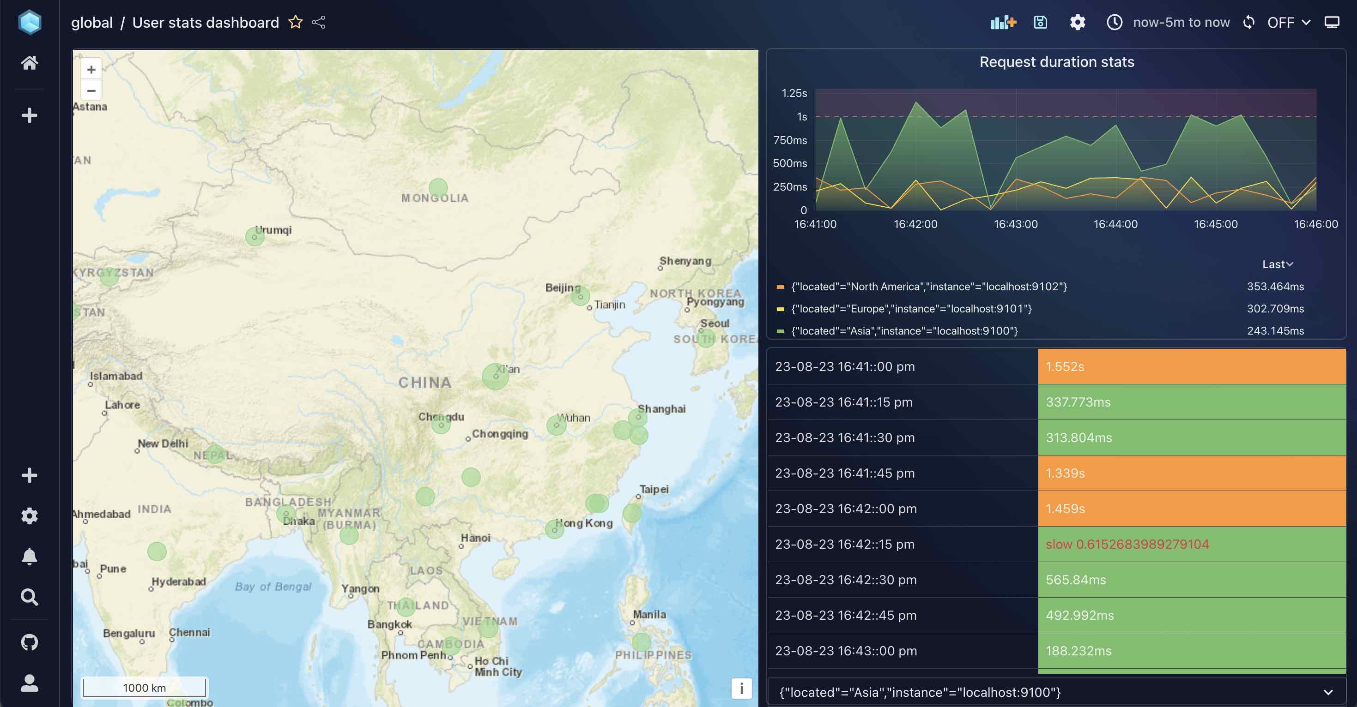Click the map marker at Urumqi
This screenshot has width=1357, height=707.
pos(255,236)
